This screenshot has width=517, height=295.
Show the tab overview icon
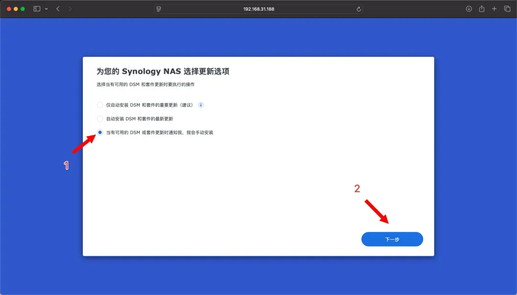pyautogui.click(x=507, y=9)
